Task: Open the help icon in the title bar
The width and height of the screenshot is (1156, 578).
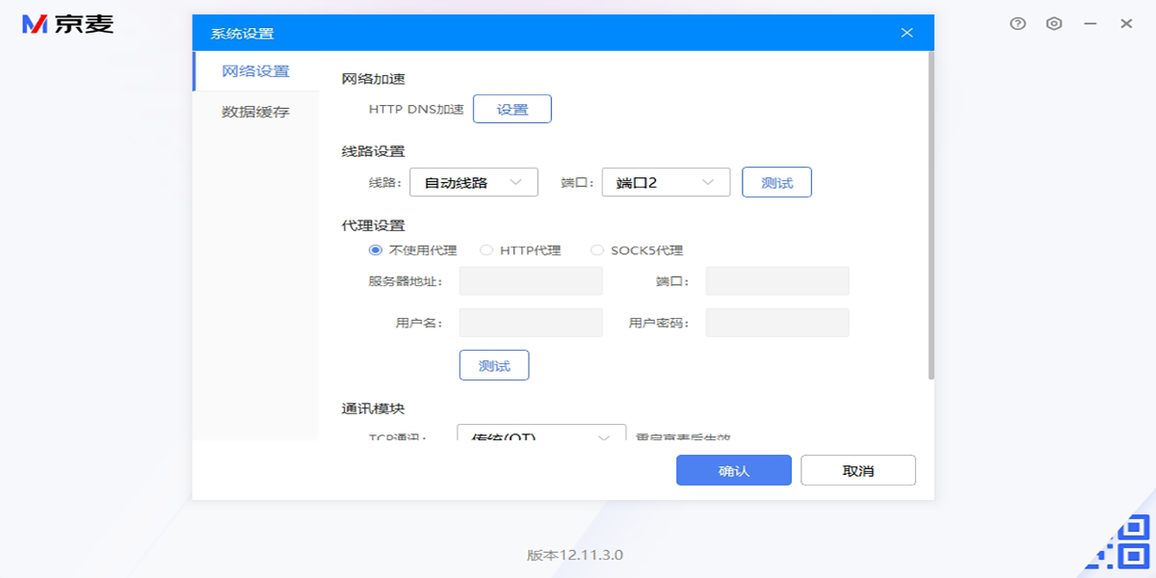Action: pyautogui.click(x=1017, y=22)
